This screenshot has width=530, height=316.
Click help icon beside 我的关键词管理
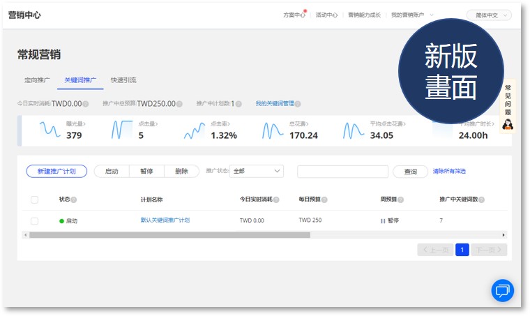coord(298,104)
